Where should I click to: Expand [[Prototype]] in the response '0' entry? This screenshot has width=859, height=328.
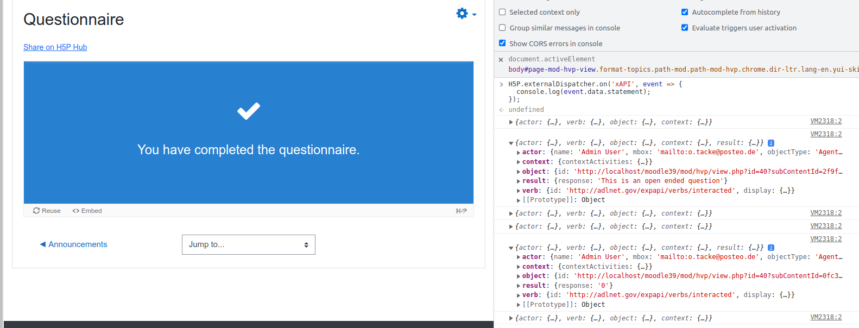tap(519, 305)
